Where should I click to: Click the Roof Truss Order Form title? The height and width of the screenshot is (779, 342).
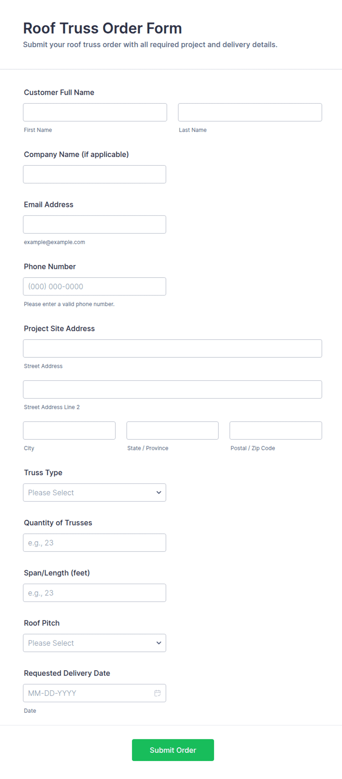[x=102, y=28]
